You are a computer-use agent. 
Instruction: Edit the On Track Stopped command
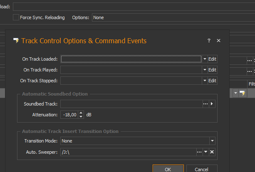tap(212, 81)
